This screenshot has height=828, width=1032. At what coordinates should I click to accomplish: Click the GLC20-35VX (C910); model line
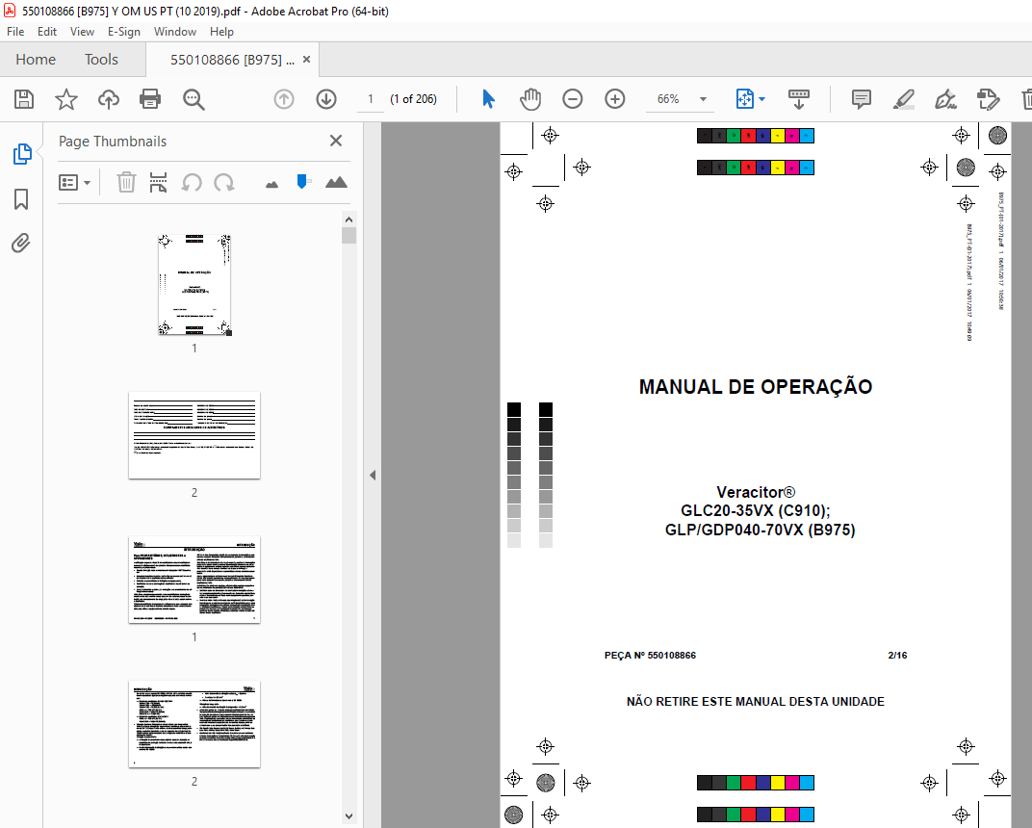click(756, 510)
